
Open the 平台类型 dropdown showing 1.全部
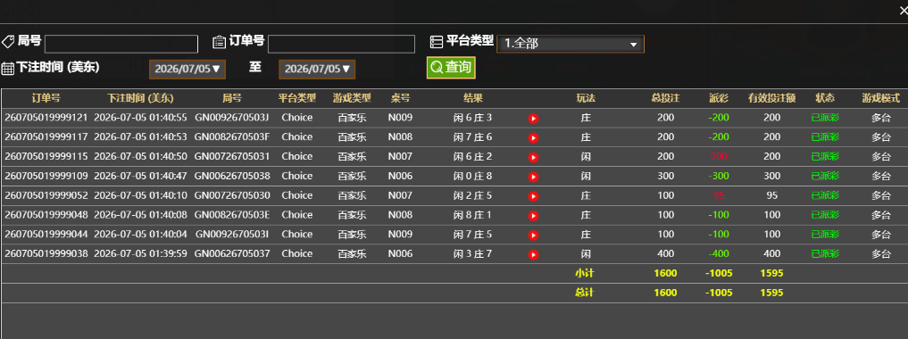(571, 44)
